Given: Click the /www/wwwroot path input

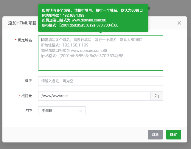Looking at the screenshot, I should tap(94, 96).
